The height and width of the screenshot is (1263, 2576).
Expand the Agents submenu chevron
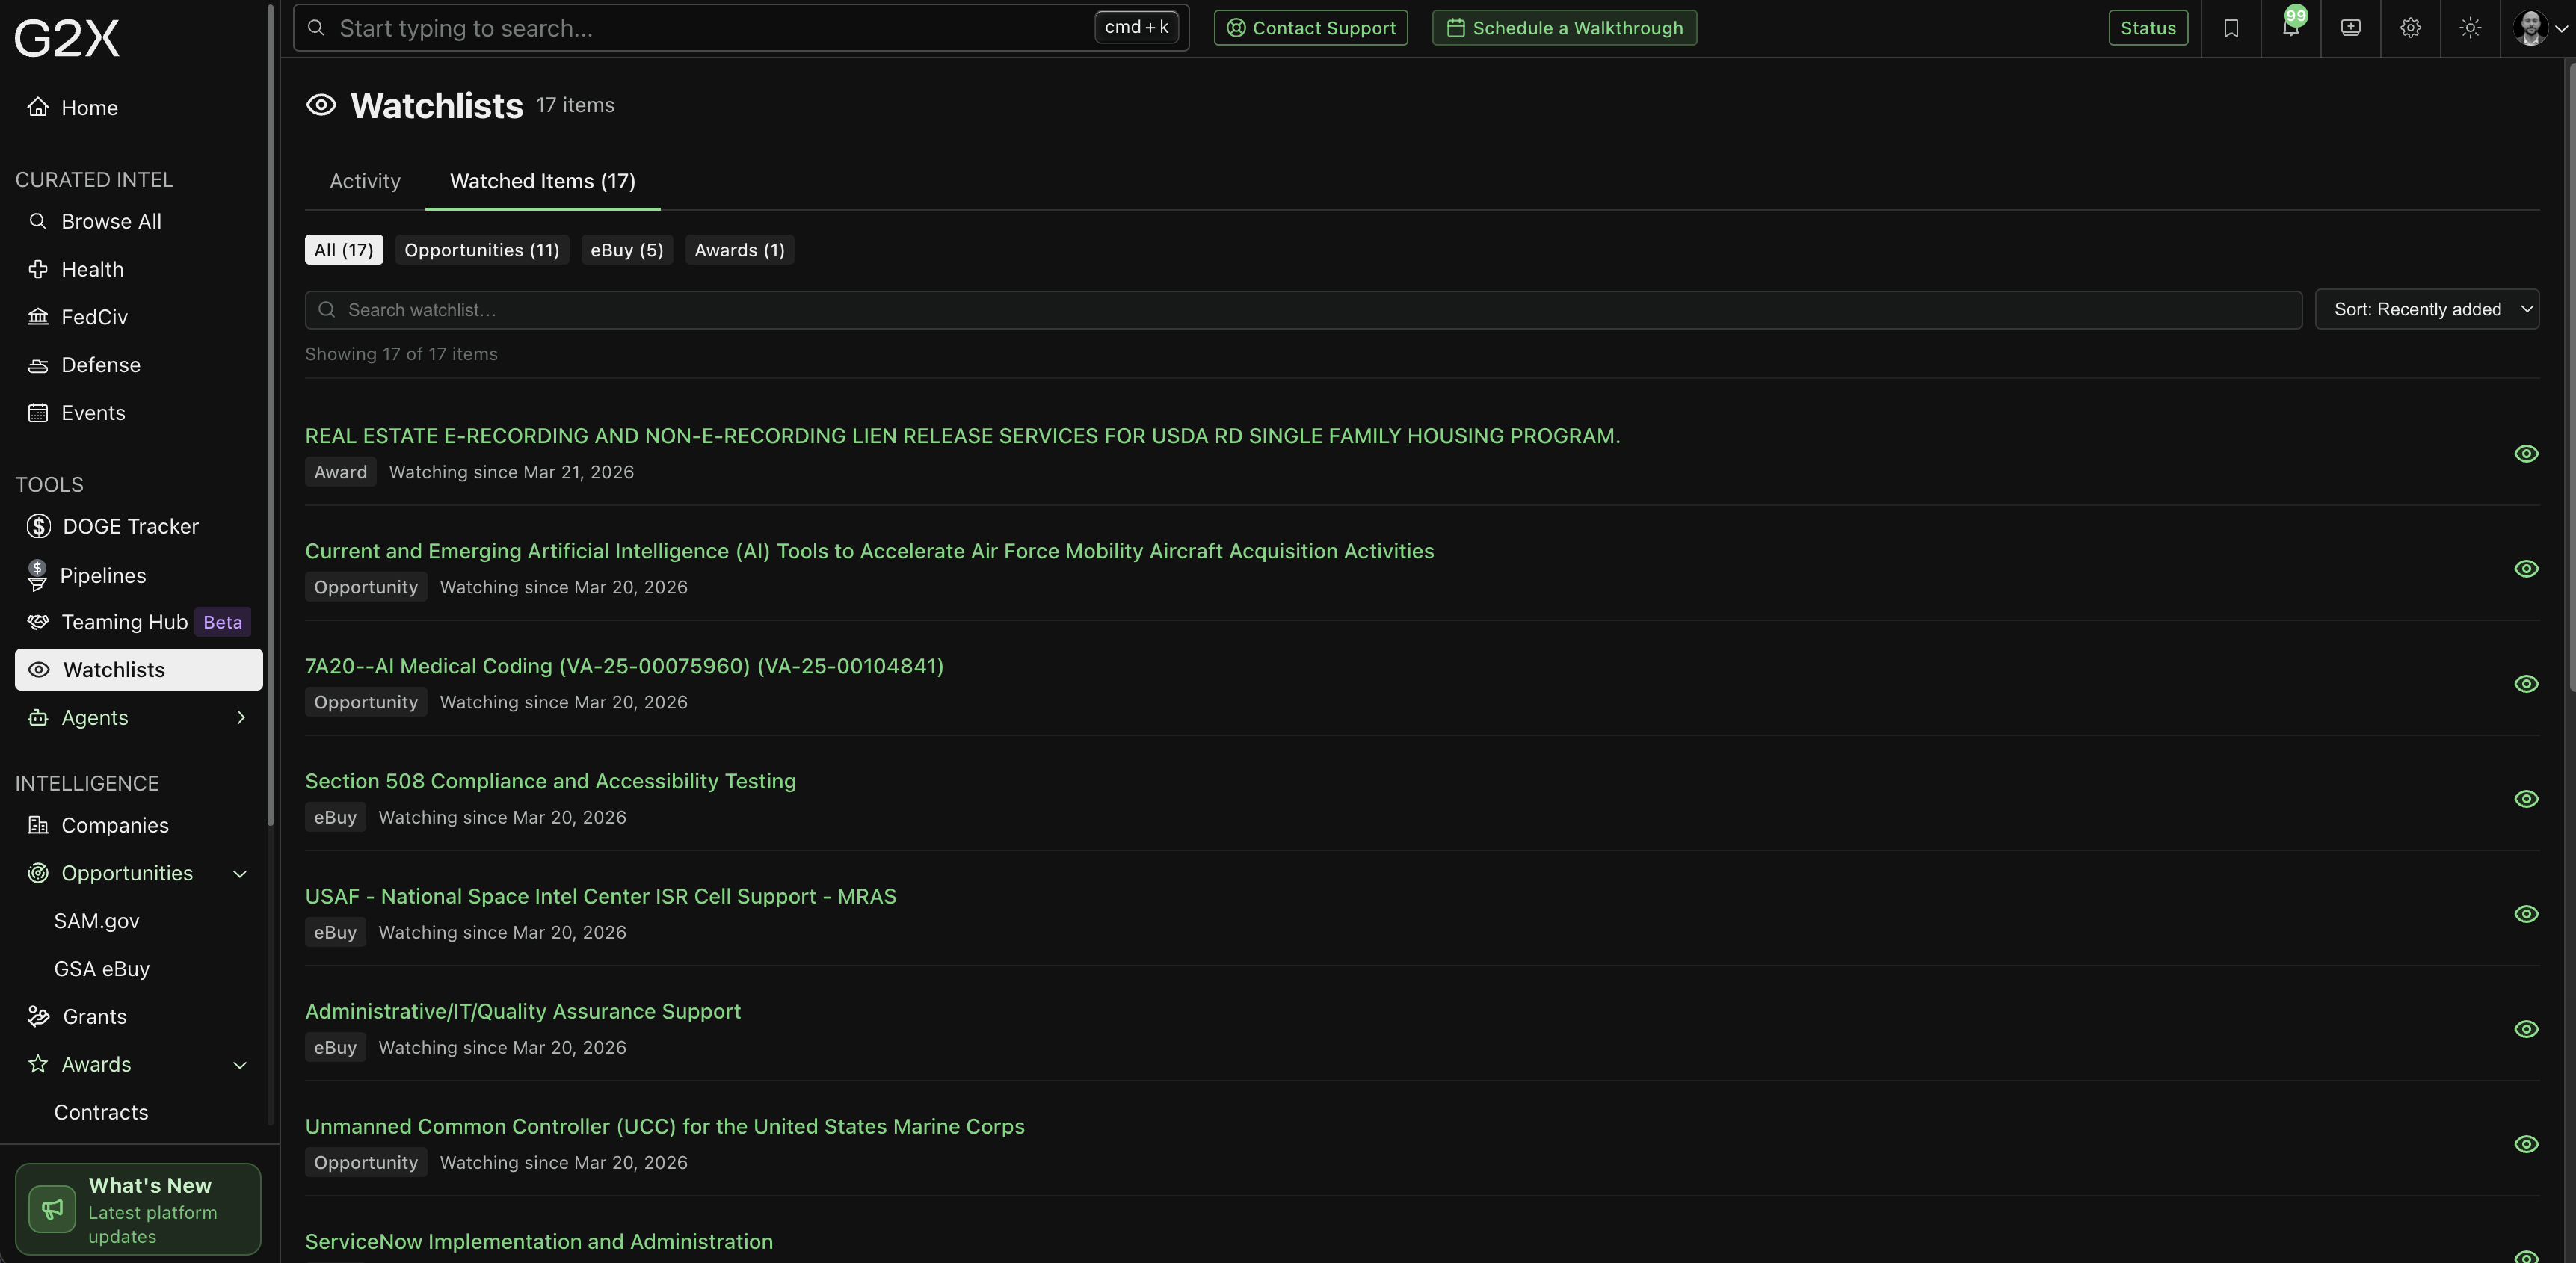pos(241,718)
